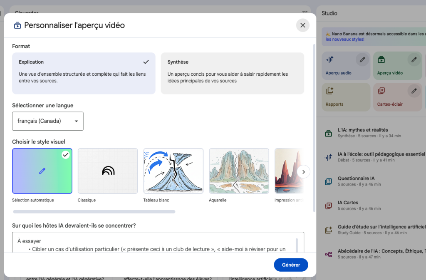Select the Explication format option

click(84, 73)
